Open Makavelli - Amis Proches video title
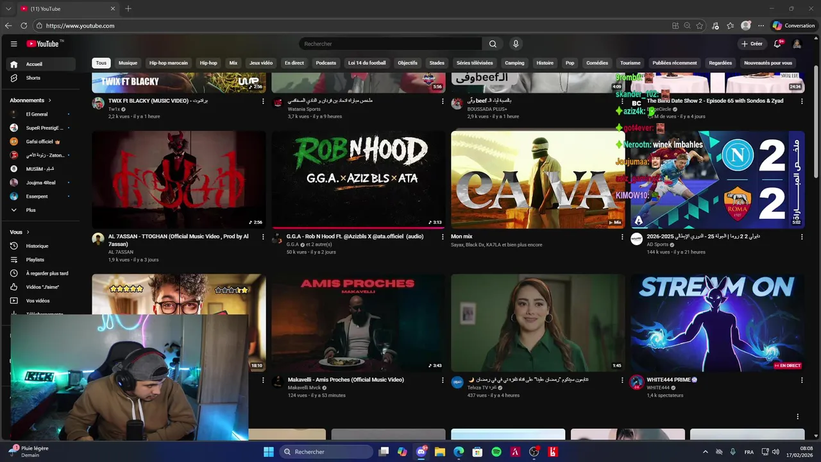This screenshot has width=821, height=462. click(x=346, y=380)
